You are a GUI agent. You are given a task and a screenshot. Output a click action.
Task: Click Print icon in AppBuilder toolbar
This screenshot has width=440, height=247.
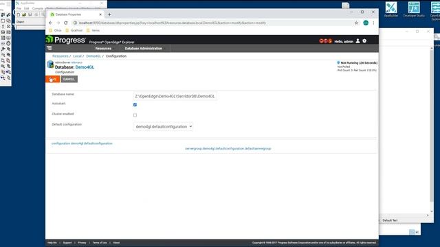click(36, 14)
